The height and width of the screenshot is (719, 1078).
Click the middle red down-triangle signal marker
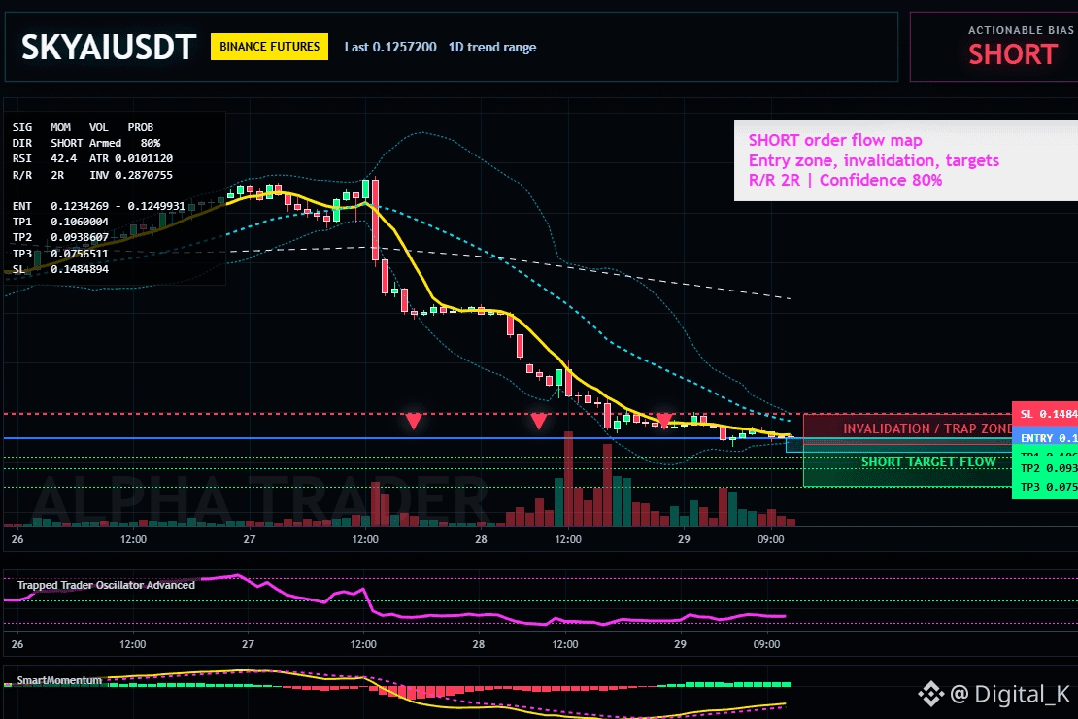pos(538,421)
